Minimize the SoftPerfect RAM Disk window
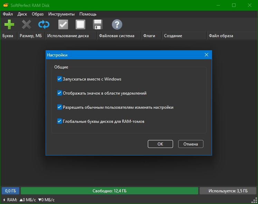The image size is (258, 204). point(218,5)
